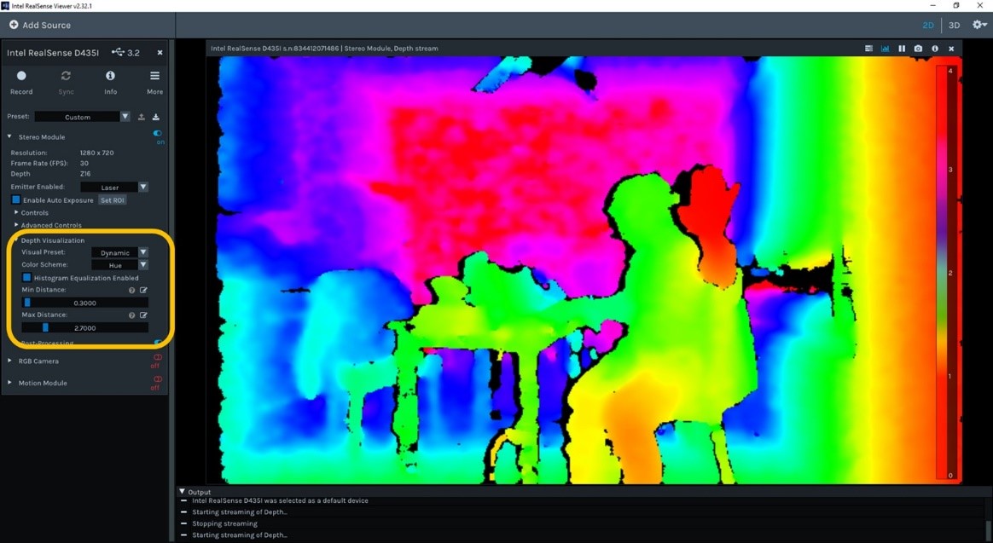Open the settings gear menu
Screen dimensions: 993x543
[979, 25]
